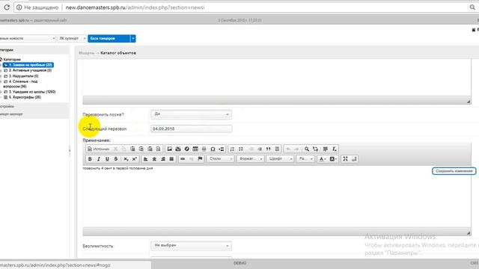The width and height of the screenshot is (479, 269).
Task: Click Сохранить изменения button
Action: coord(454,171)
